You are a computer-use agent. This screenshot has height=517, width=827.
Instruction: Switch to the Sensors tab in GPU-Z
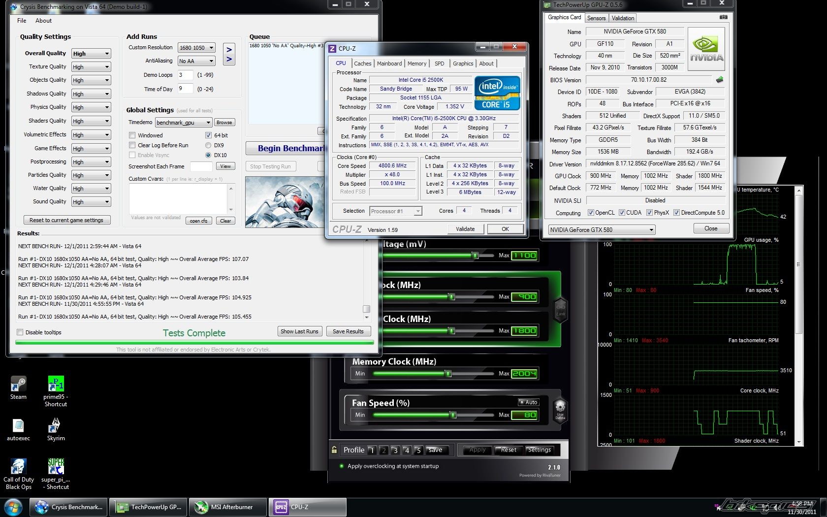(x=596, y=18)
